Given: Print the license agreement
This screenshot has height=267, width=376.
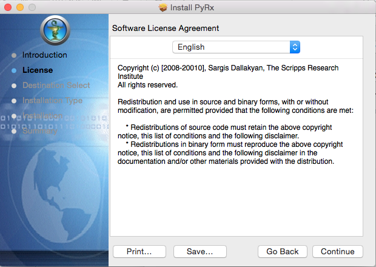Looking at the screenshot, I should click(x=139, y=251).
